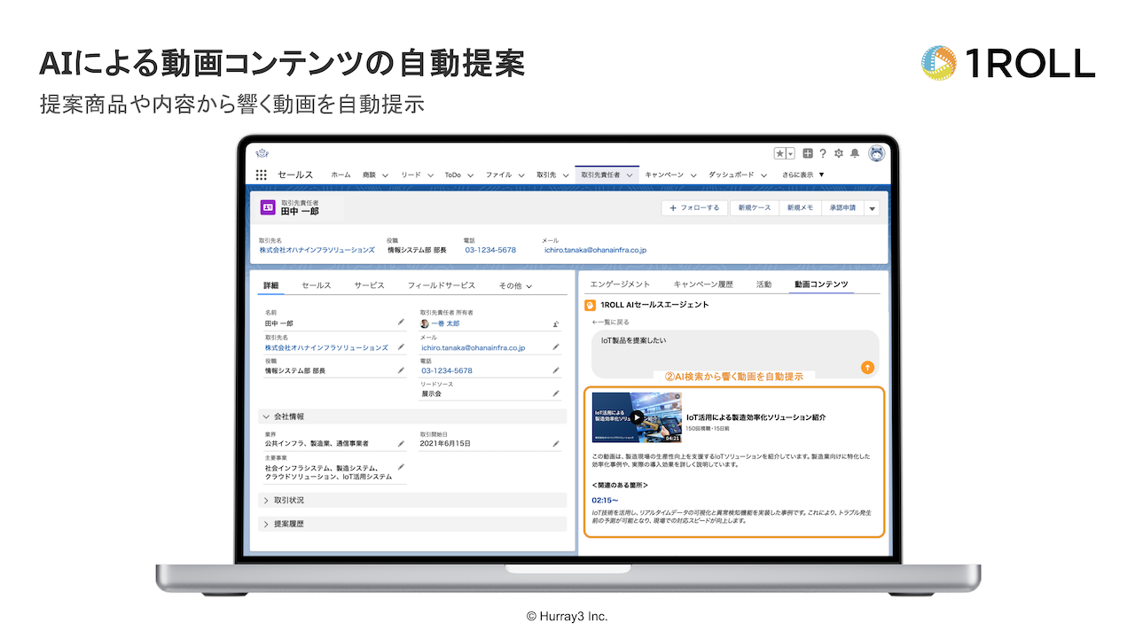Click header email ichiro.tanaka@ohanainfra.co.jp

point(595,250)
